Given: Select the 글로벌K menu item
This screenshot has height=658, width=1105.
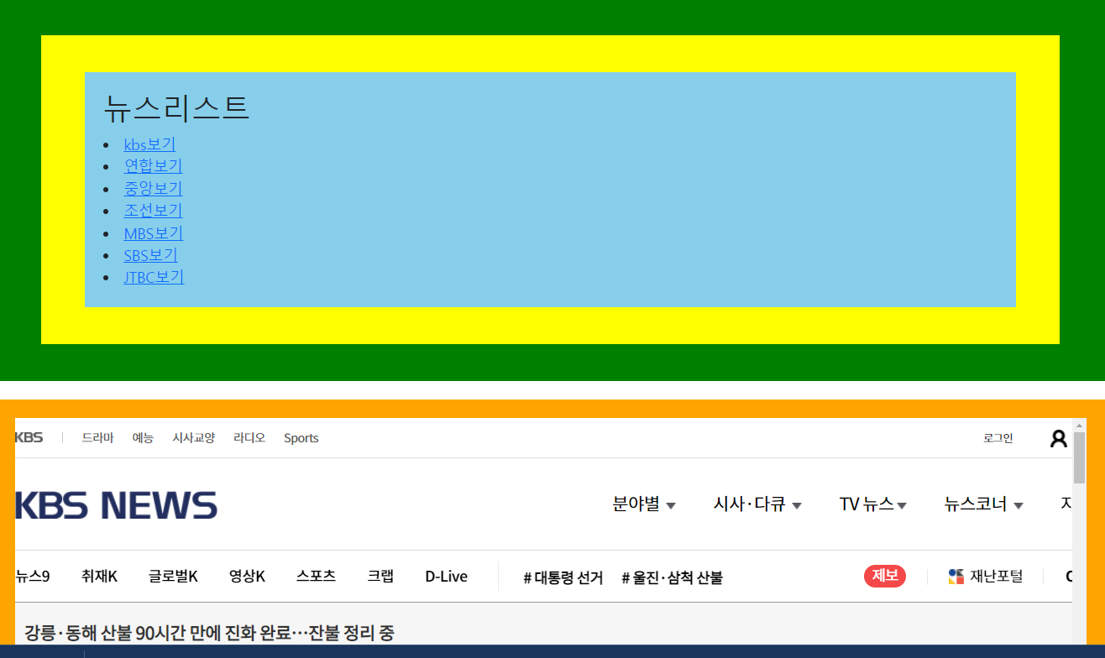Looking at the screenshot, I should [173, 576].
